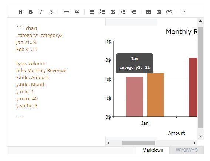Click the '``` chart' opening fence line
Viewport: 210px width, 161px height.
pos(27,28)
